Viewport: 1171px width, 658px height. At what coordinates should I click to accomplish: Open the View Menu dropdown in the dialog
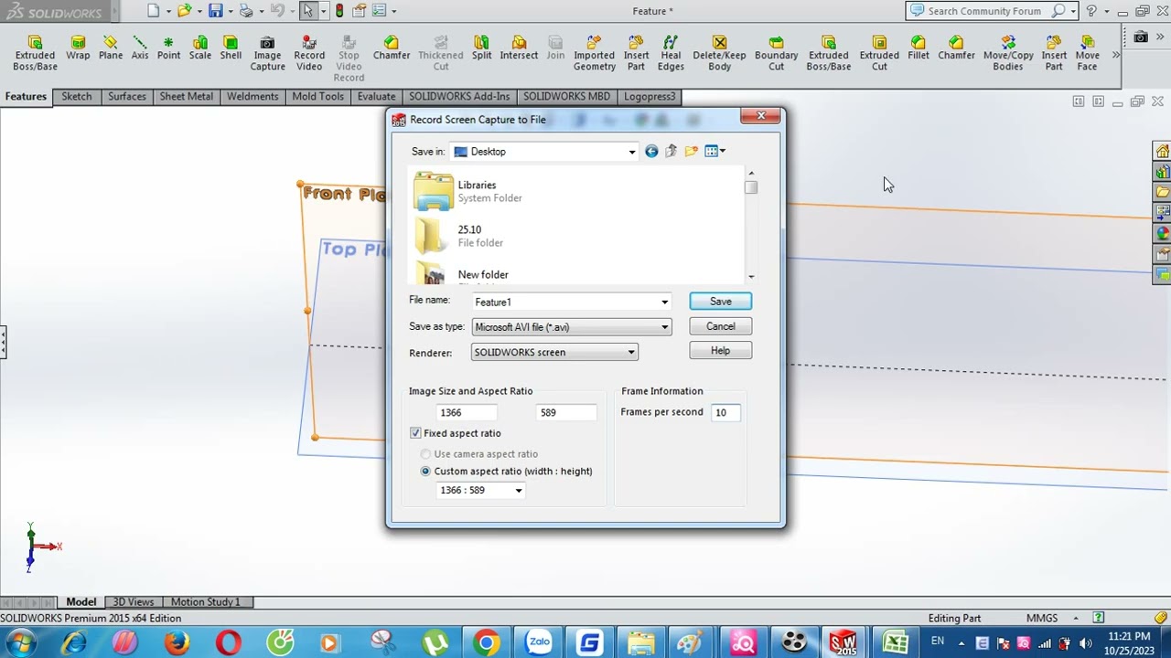pos(715,152)
